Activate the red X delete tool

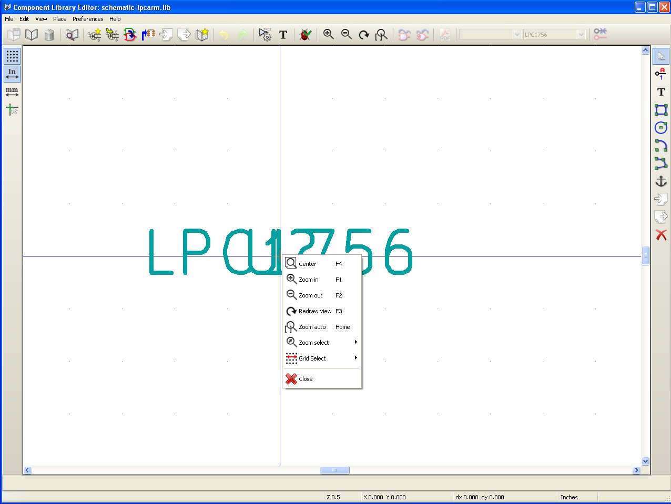661,235
